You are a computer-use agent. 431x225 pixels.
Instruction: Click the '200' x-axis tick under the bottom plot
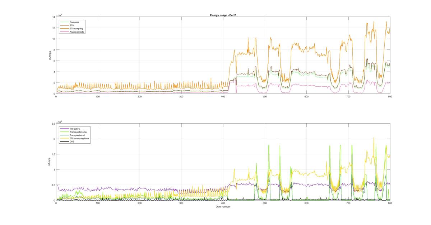[x=139, y=203]
